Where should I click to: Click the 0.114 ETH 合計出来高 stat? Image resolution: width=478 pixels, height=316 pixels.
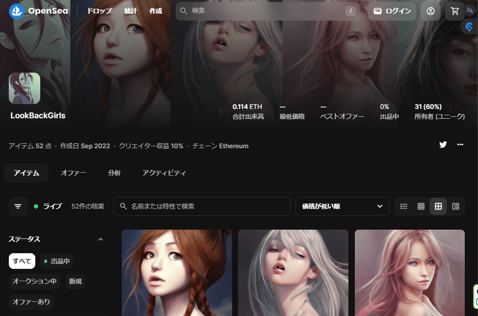click(248, 112)
